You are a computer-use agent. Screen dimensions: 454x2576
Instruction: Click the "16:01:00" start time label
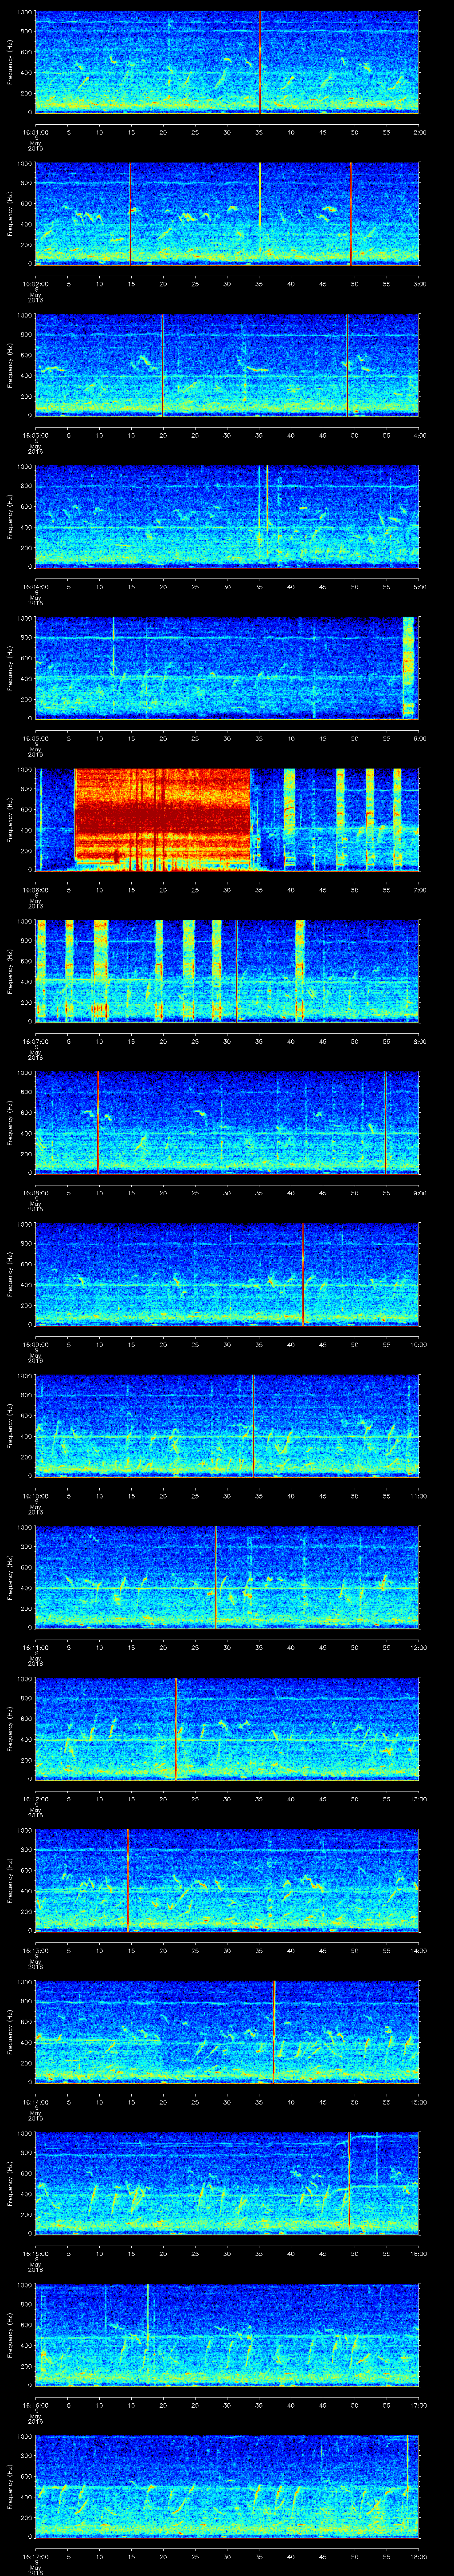click(36, 131)
